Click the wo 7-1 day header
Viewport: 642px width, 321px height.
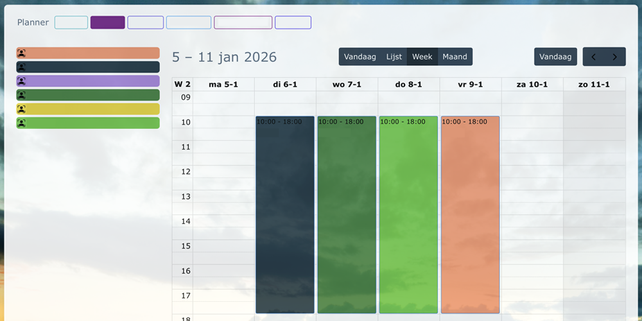click(347, 84)
